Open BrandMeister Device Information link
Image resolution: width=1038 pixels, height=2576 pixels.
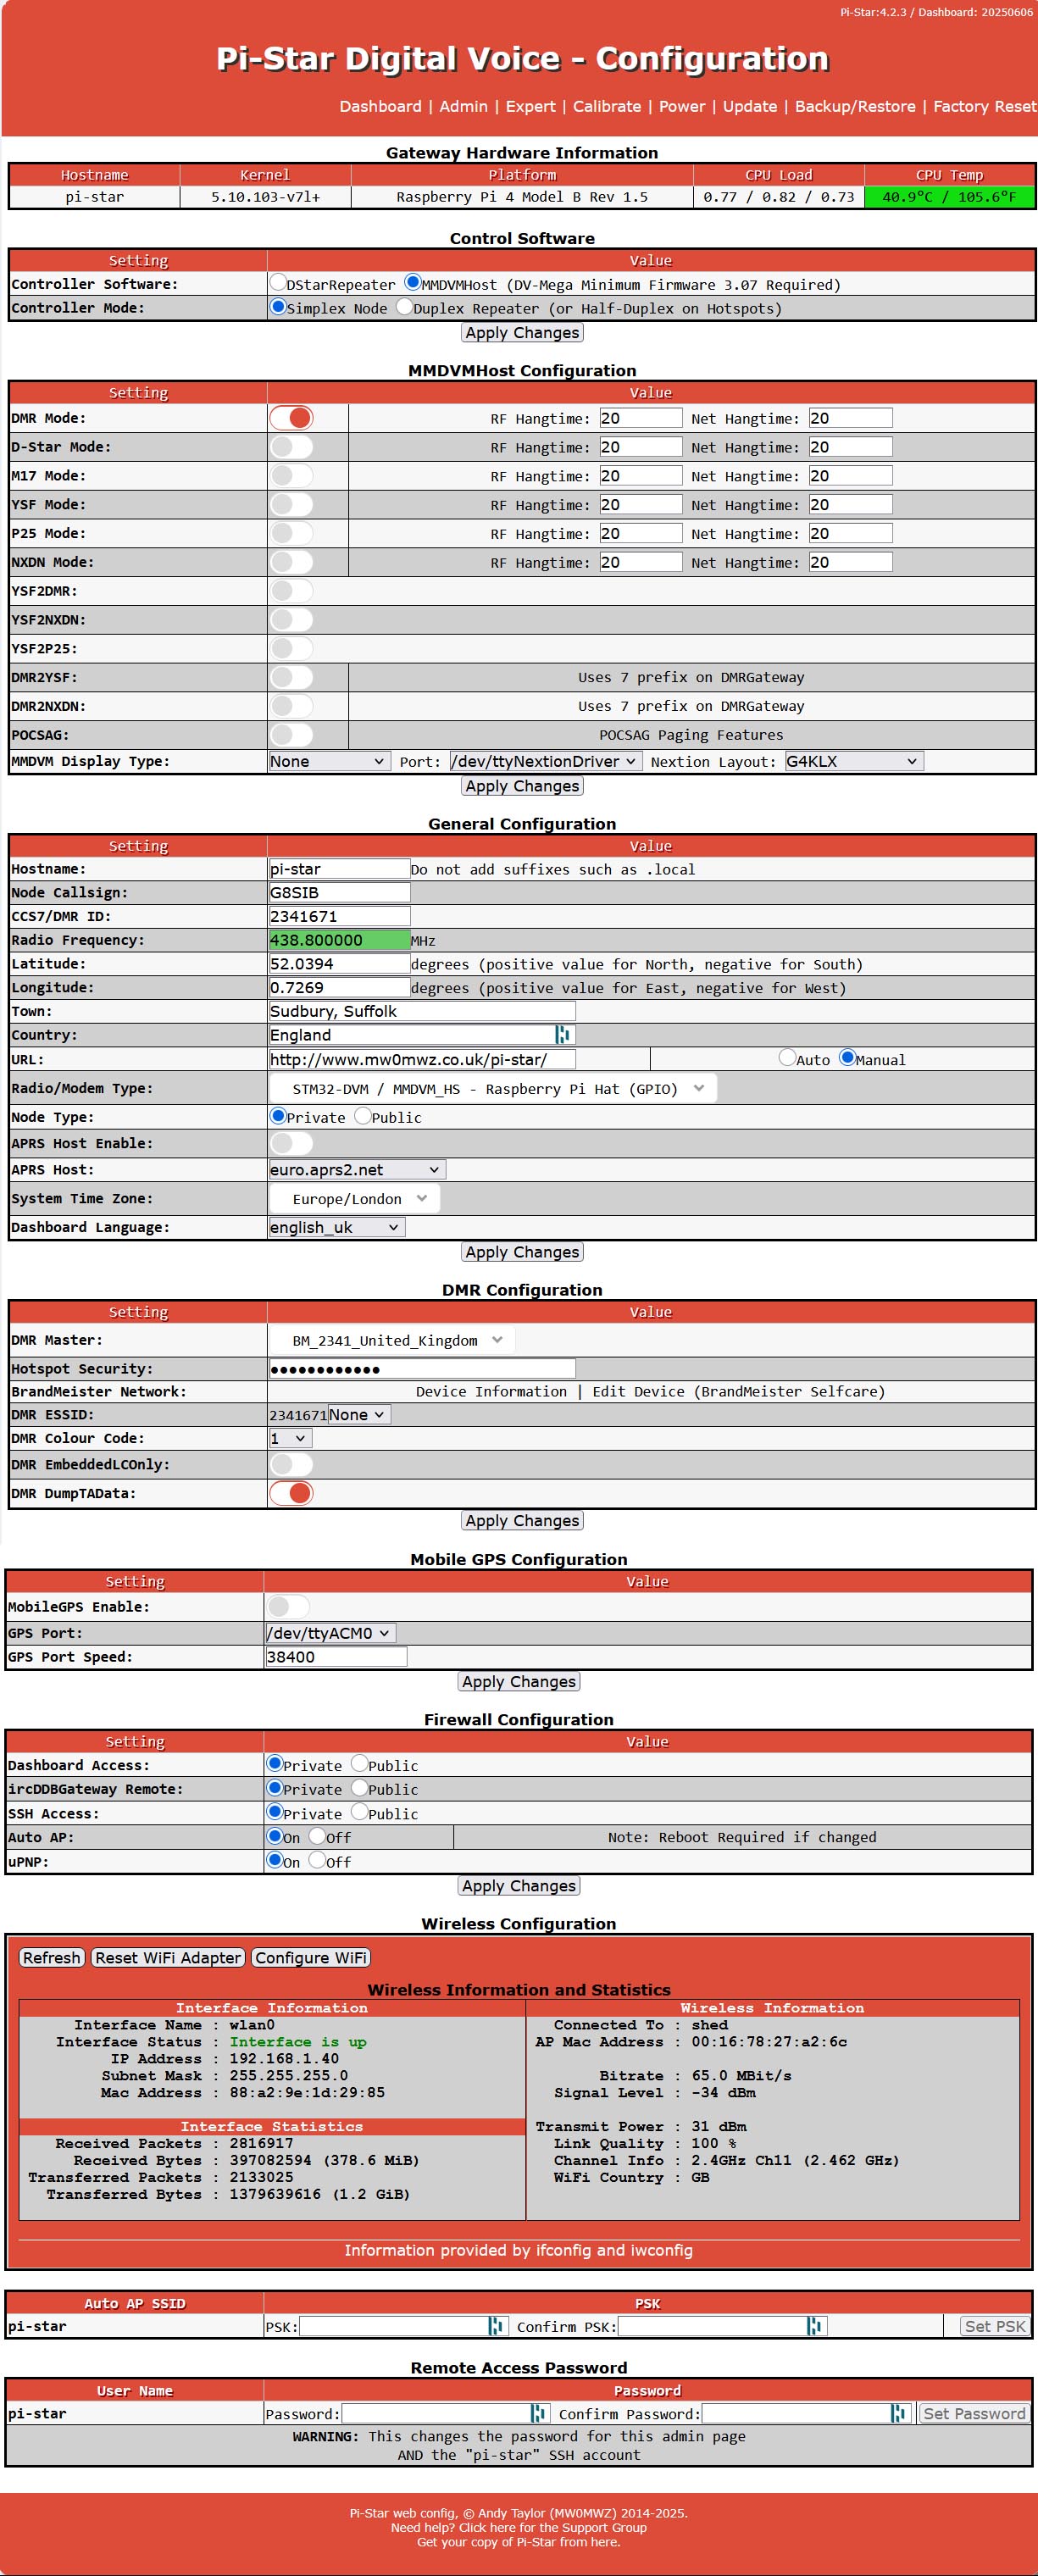[x=491, y=1391]
